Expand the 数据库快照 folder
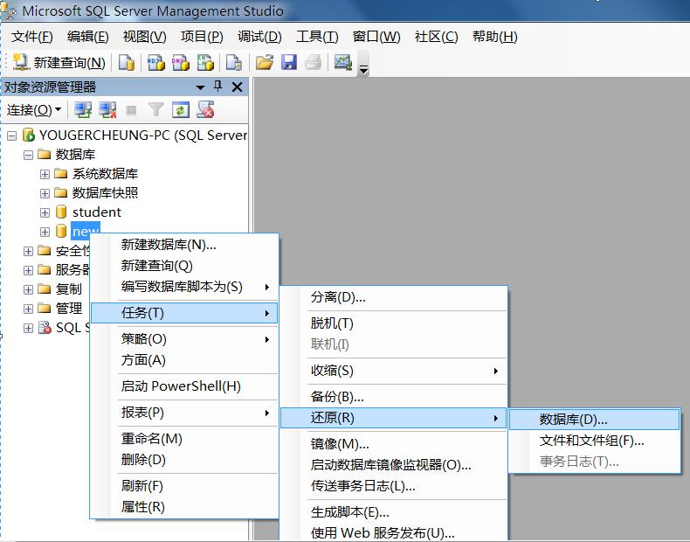This screenshot has width=690, height=542. click(x=45, y=194)
